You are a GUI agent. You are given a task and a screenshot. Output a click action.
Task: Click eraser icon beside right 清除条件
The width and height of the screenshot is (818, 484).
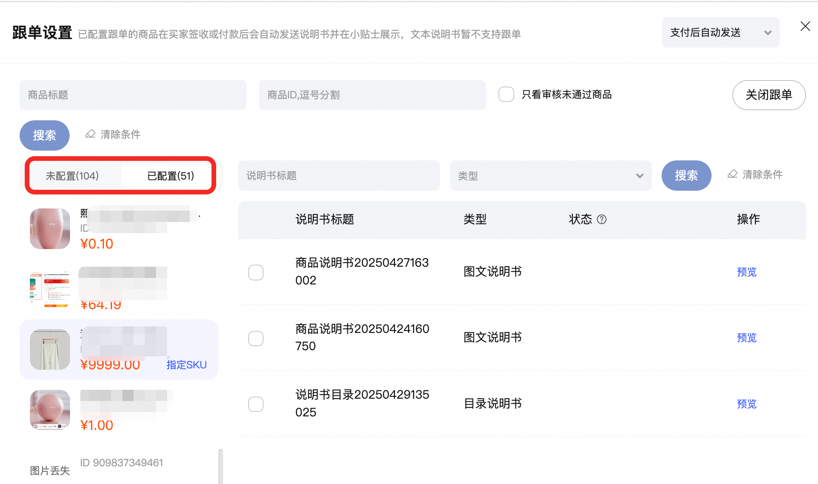(733, 174)
